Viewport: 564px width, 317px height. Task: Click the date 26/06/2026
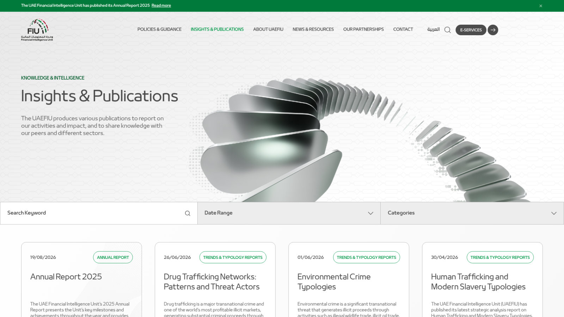pyautogui.click(x=177, y=257)
